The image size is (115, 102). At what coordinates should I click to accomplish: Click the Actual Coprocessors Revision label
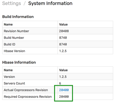[x=26, y=90]
